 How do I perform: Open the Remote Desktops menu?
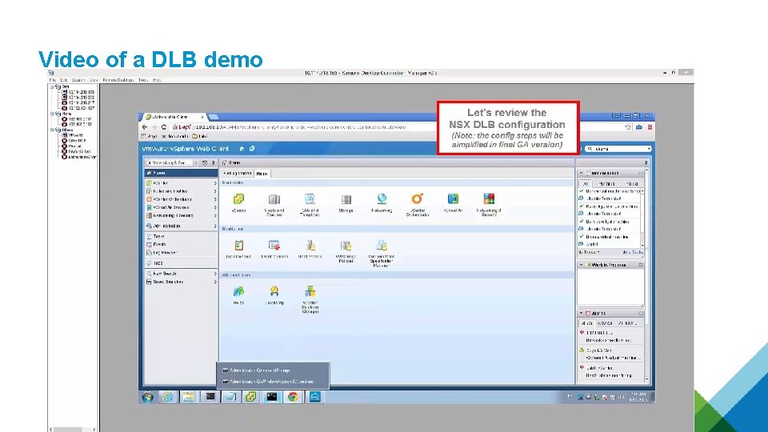tap(118, 80)
